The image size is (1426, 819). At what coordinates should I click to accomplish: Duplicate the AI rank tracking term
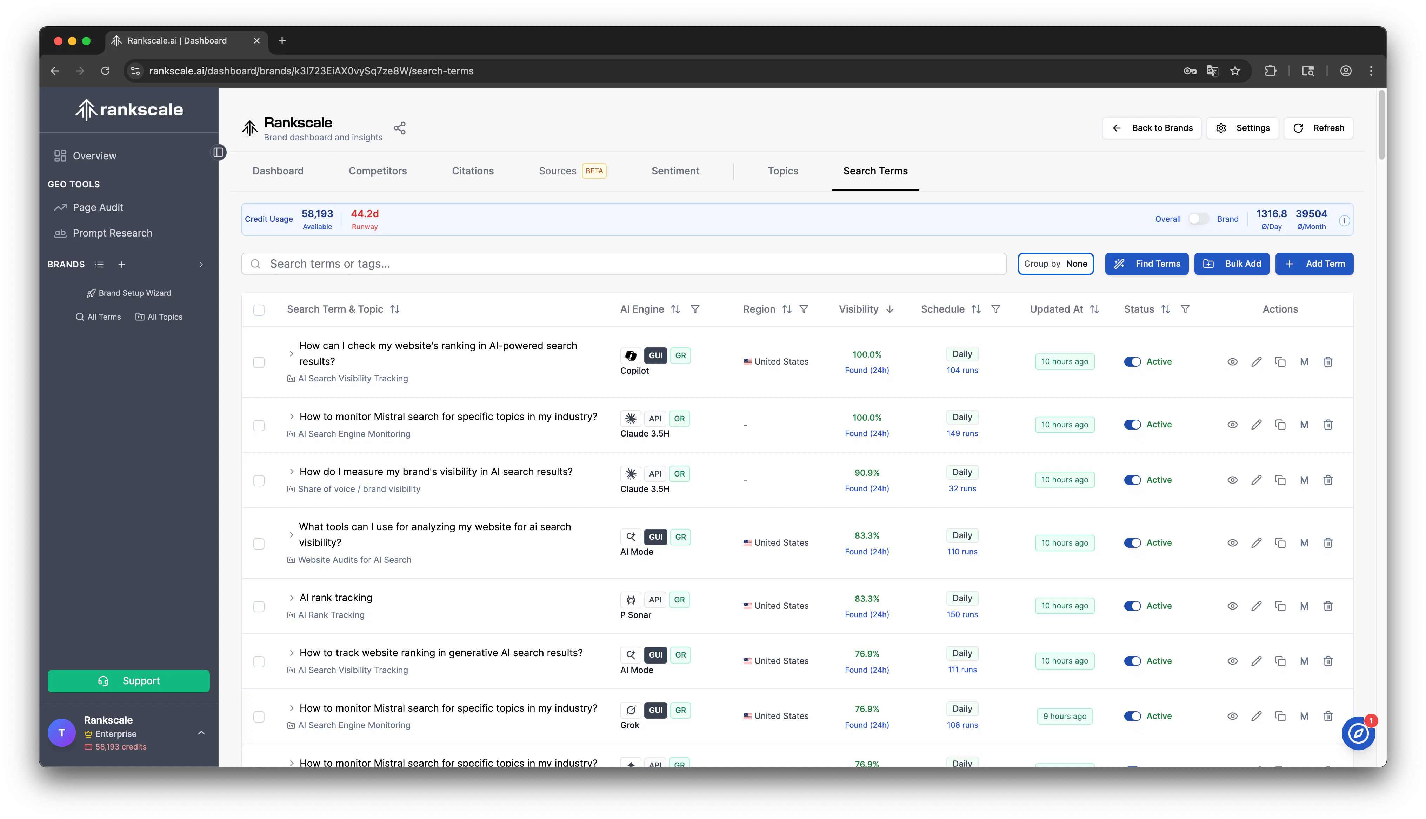tap(1280, 606)
